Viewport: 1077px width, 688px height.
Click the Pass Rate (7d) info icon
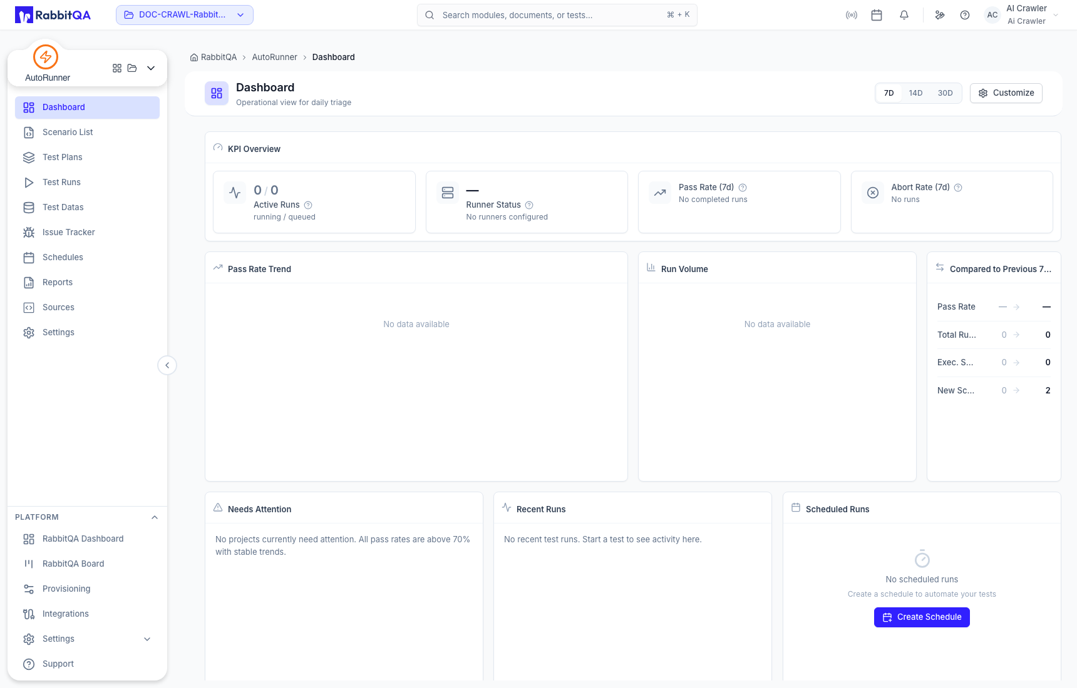(x=743, y=188)
